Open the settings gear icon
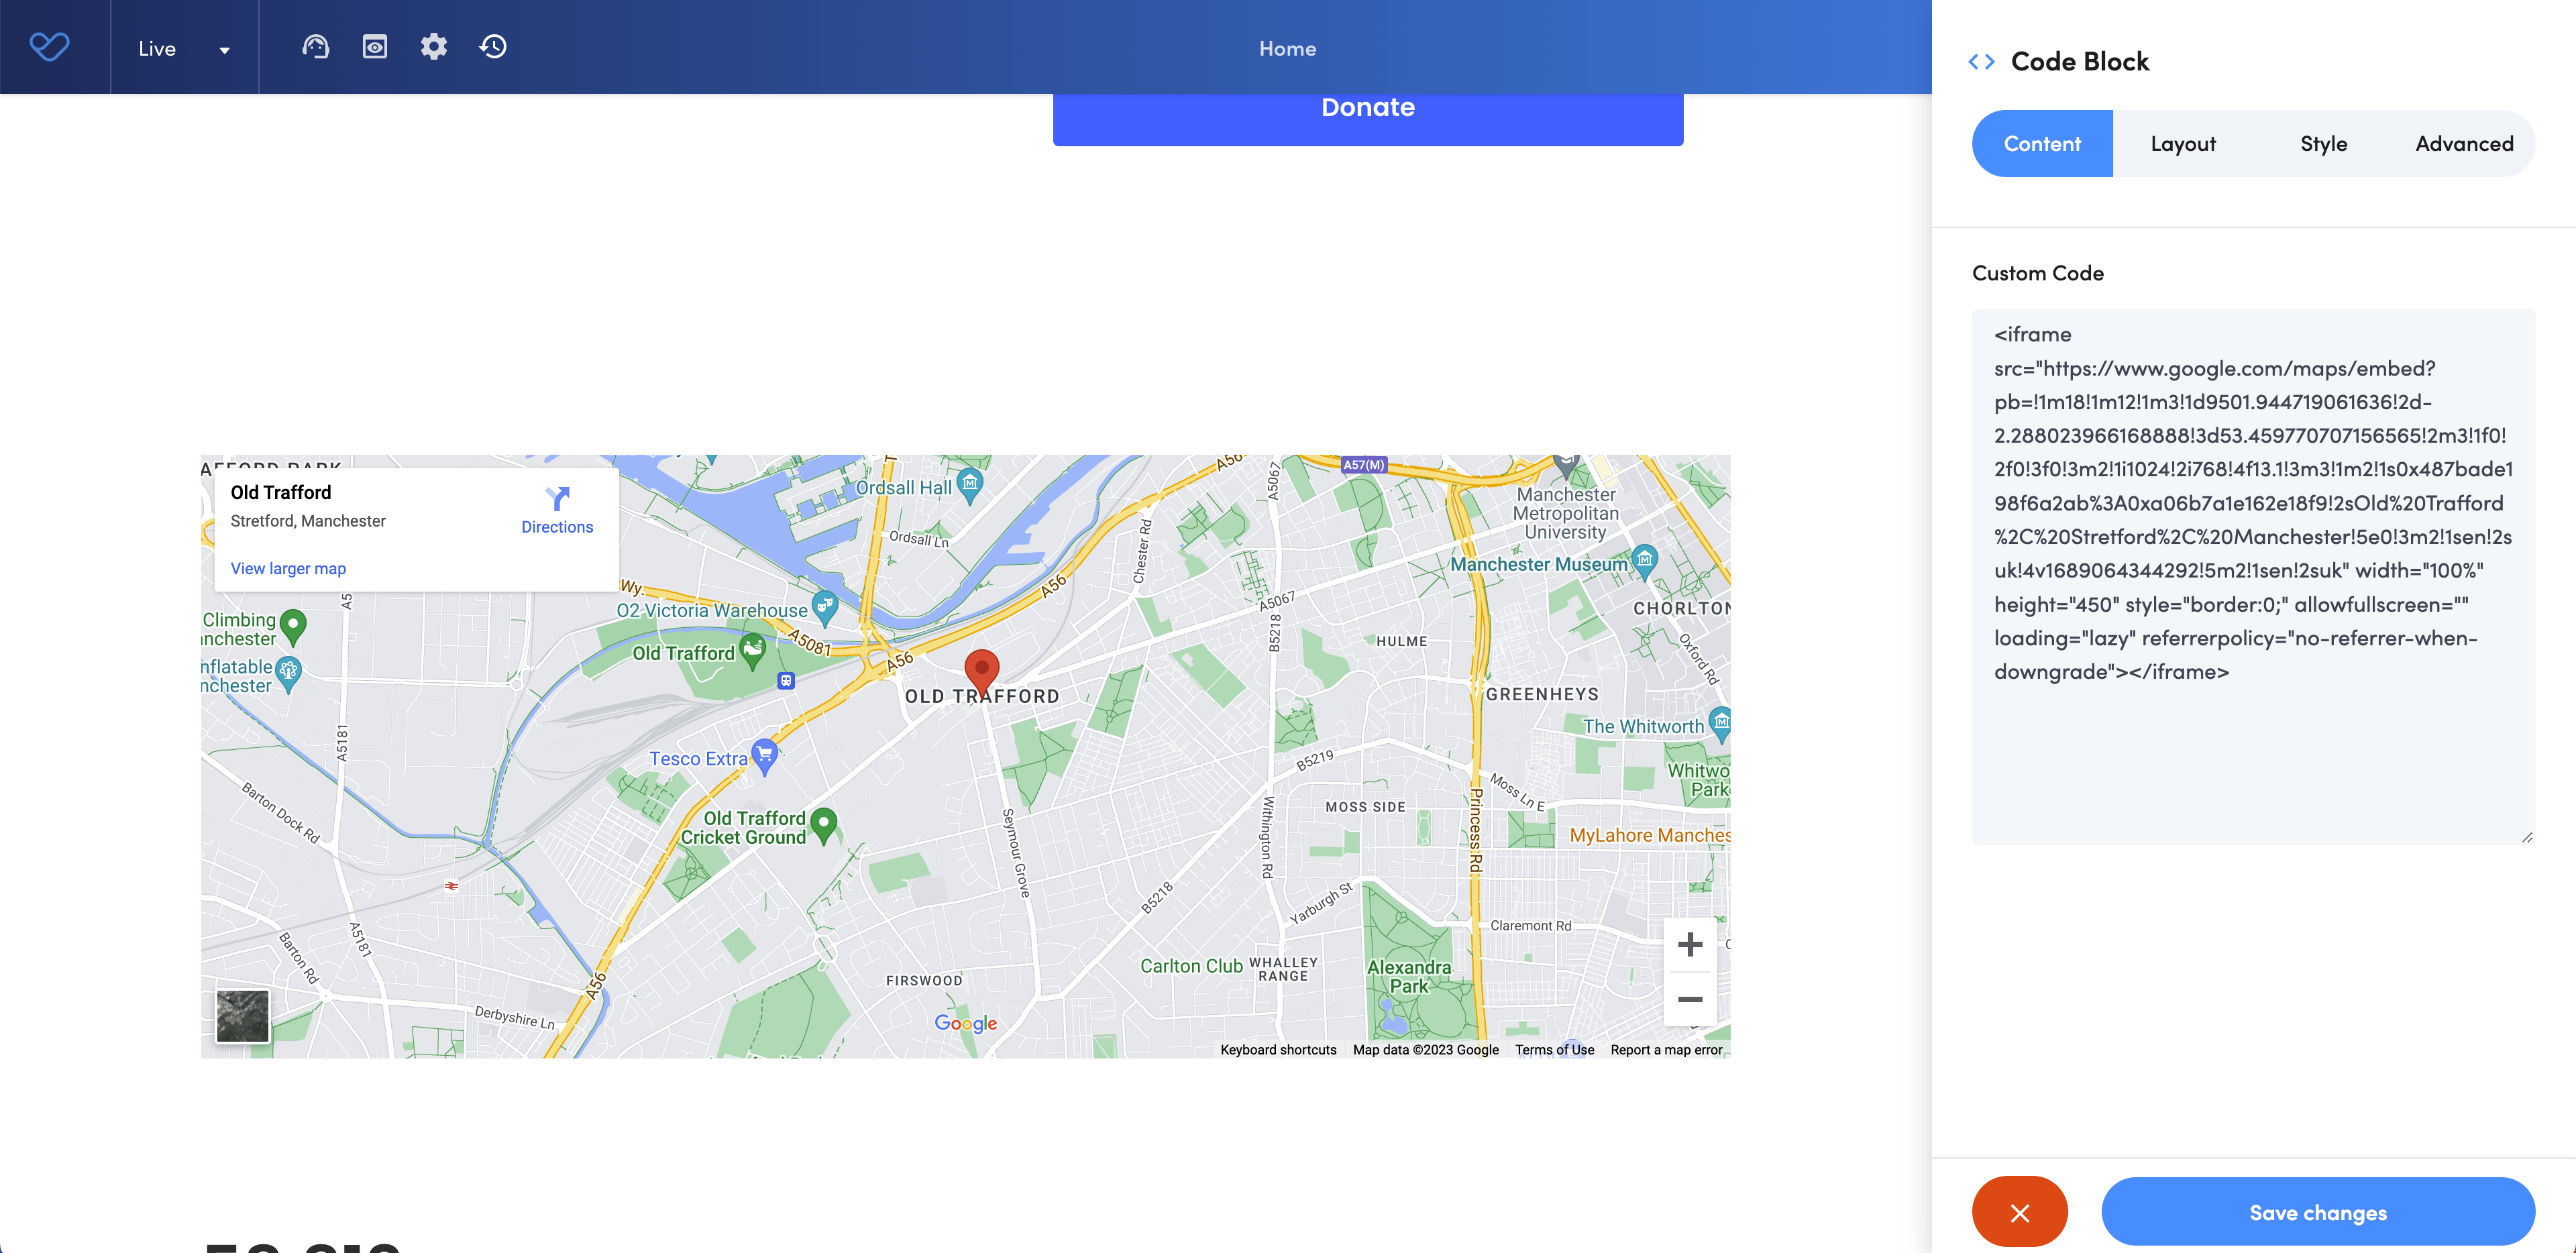Viewport: 2576px width, 1253px height. click(433, 47)
